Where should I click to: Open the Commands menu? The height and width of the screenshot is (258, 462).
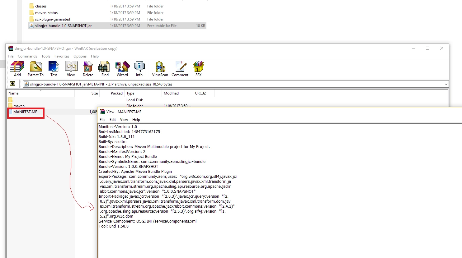[27, 56]
